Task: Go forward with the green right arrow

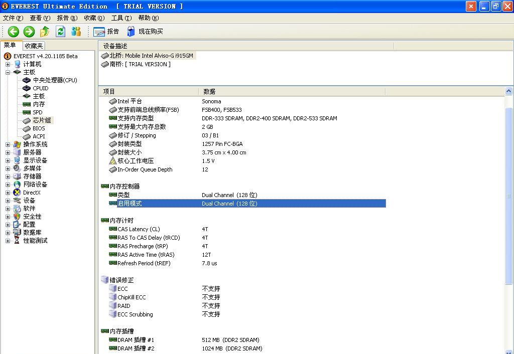Action: [x=29, y=32]
